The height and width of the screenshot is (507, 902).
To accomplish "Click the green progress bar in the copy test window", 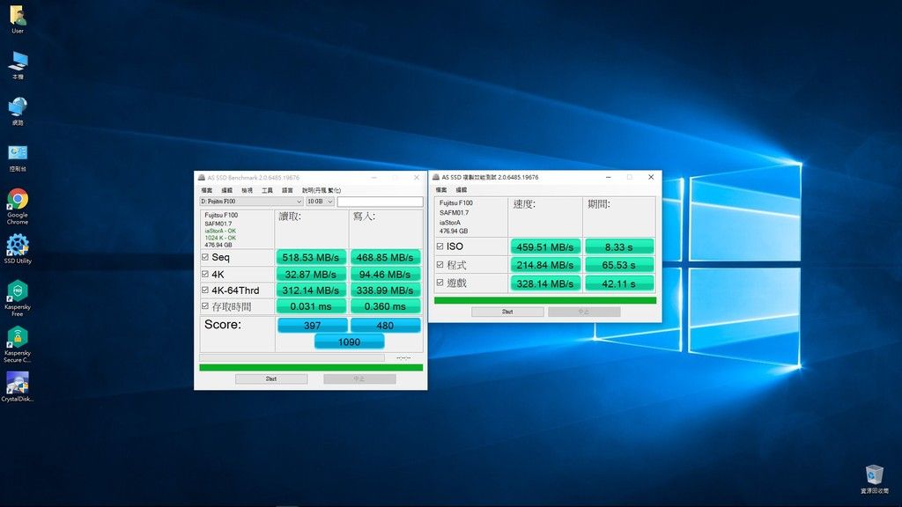I will pyautogui.click(x=545, y=300).
